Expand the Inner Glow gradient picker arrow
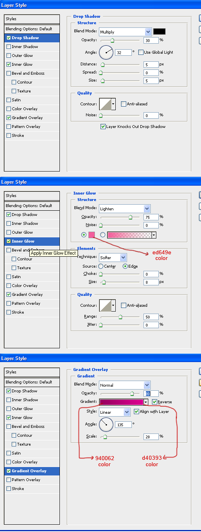 (154, 235)
